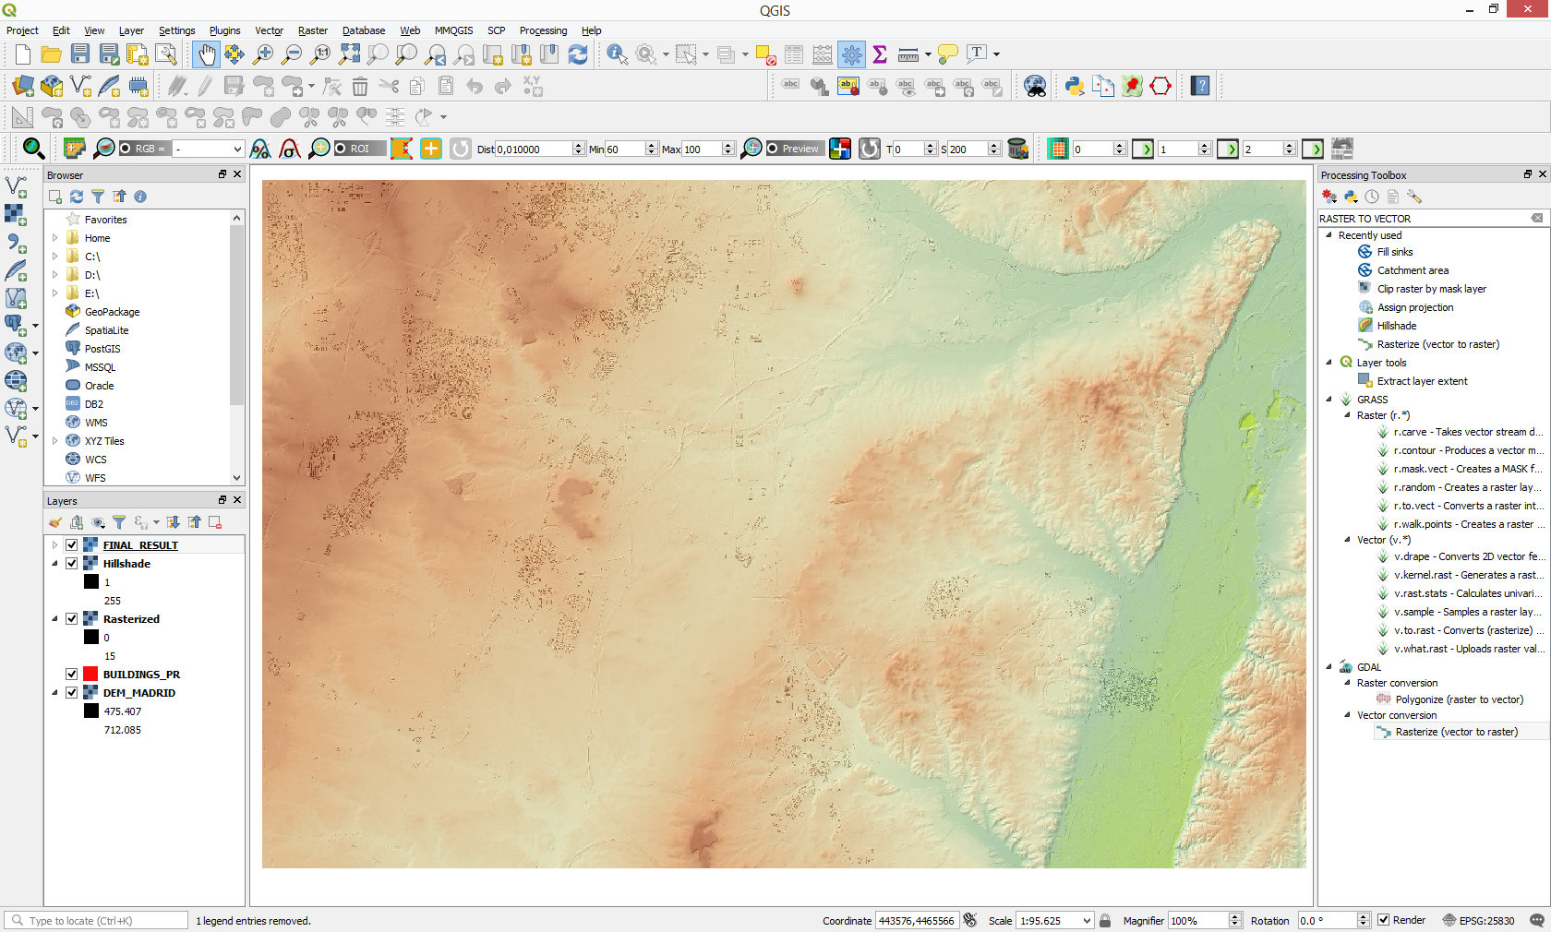Screen dimensions: 1551x932
Task: Toggle visibility of Hillshade layer
Action: pos(72,564)
